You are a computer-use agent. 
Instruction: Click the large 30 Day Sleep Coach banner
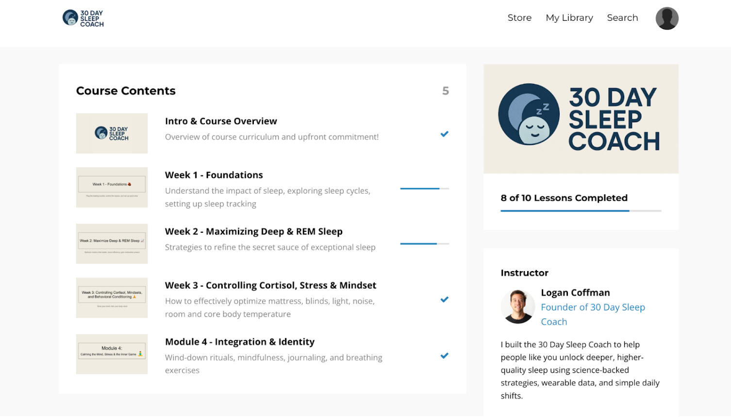(x=581, y=119)
